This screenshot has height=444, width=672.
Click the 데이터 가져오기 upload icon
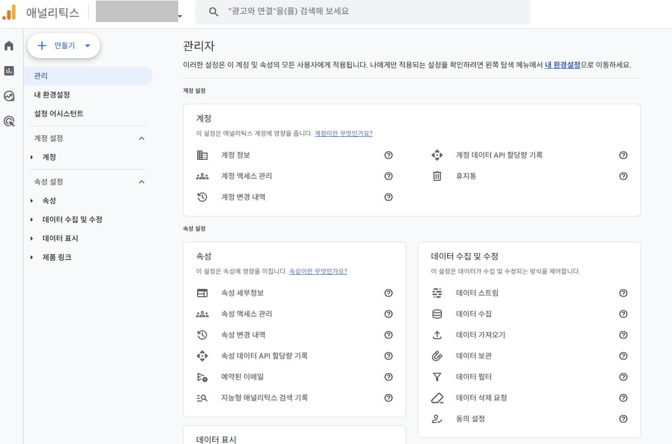tap(437, 335)
